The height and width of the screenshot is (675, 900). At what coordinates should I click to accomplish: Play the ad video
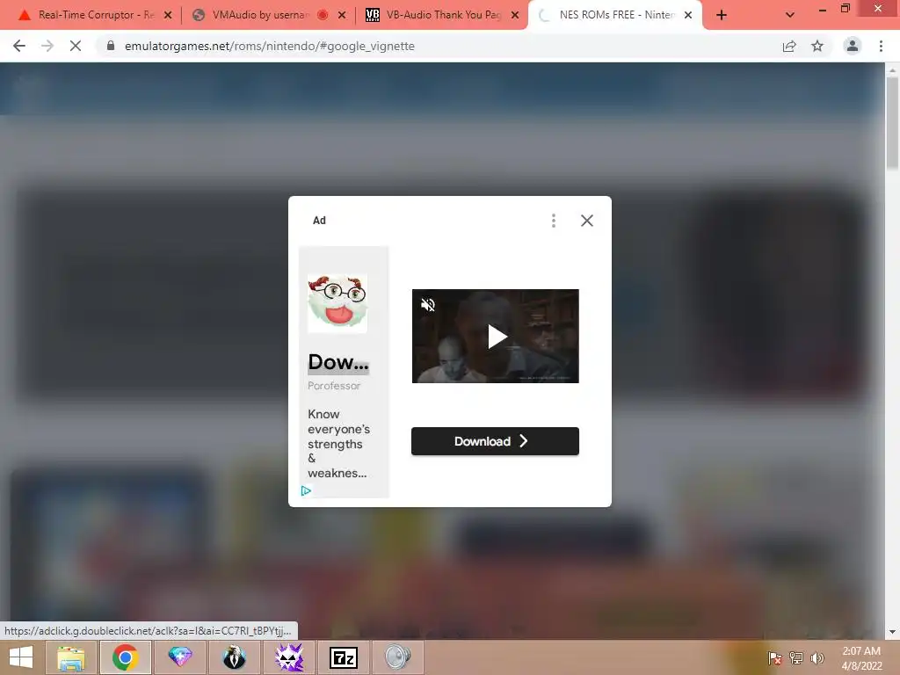click(x=497, y=337)
